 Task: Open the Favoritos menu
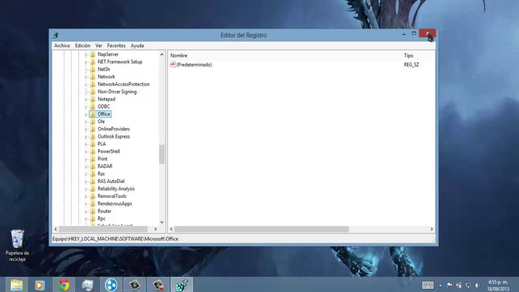click(x=116, y=46)
